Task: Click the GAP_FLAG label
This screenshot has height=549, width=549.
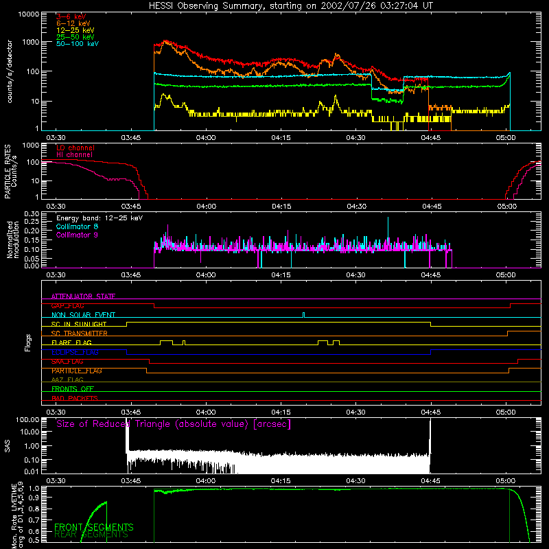Action: point(67,305)
